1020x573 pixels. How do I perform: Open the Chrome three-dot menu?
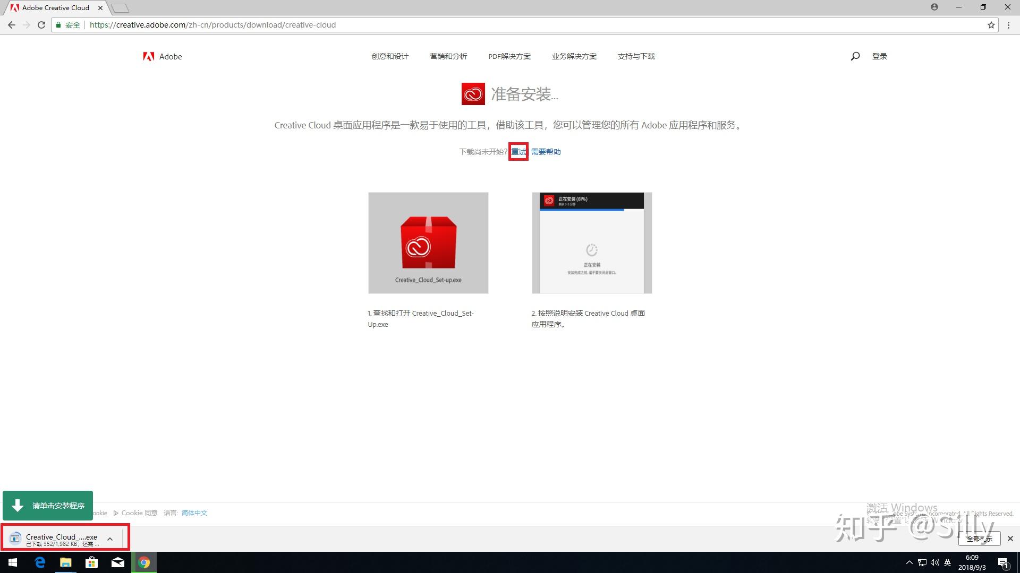tap(1008, 25)
